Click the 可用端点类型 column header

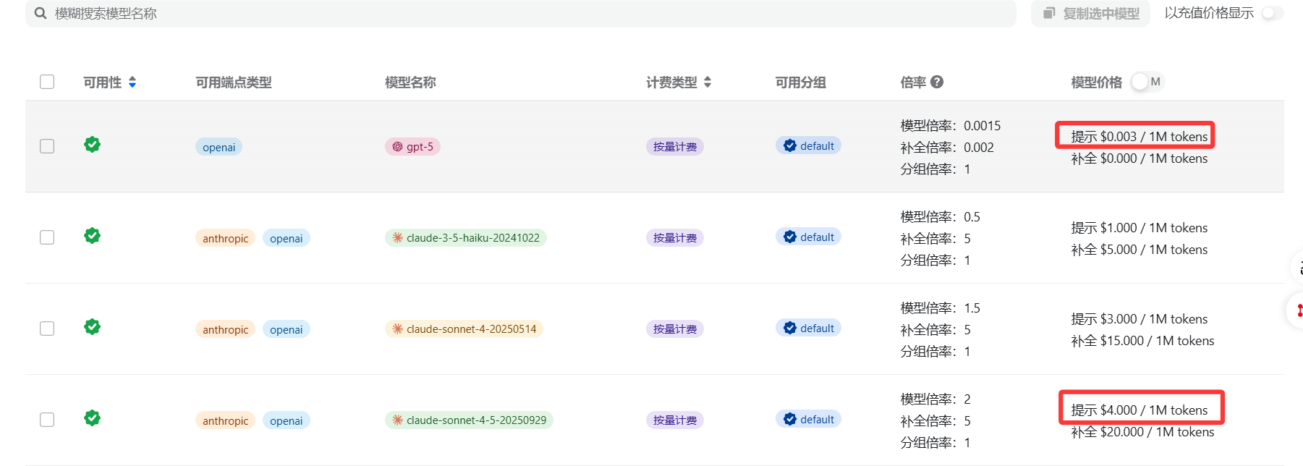[234, 82]
